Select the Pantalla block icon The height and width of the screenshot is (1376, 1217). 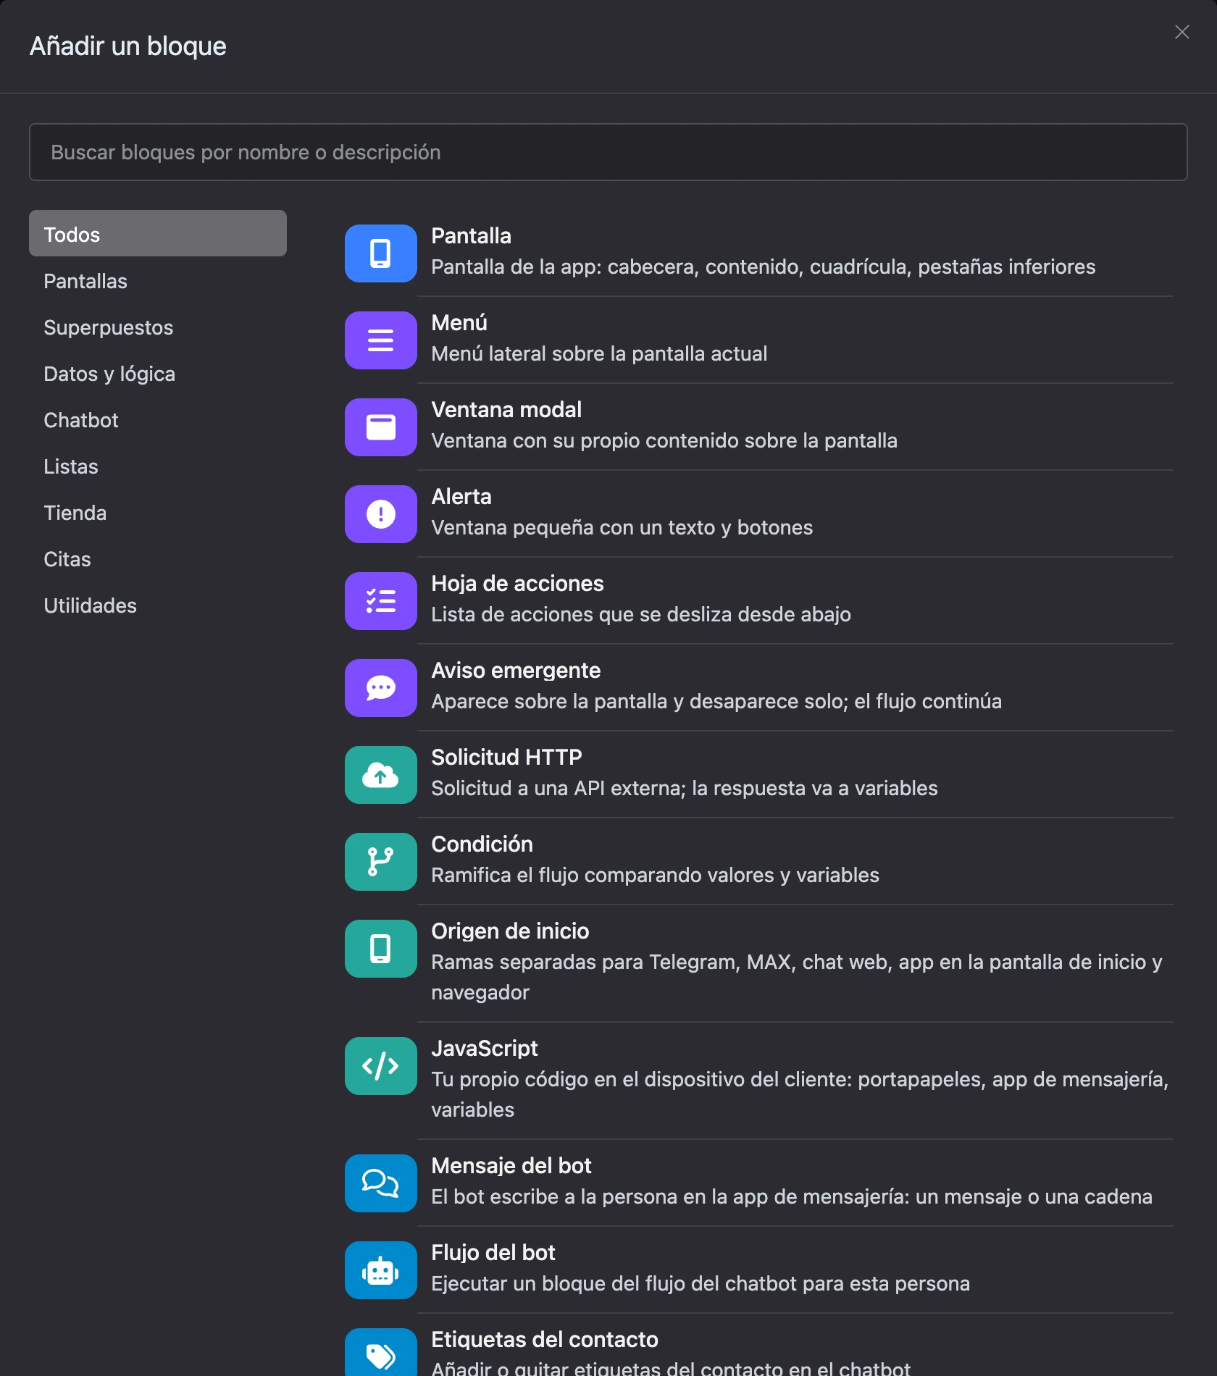click(x=380, y=253)
